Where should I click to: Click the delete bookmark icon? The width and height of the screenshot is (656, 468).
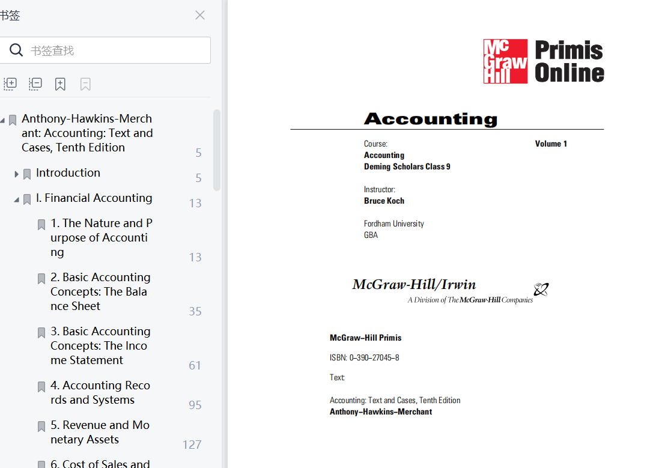coord(85,84)
